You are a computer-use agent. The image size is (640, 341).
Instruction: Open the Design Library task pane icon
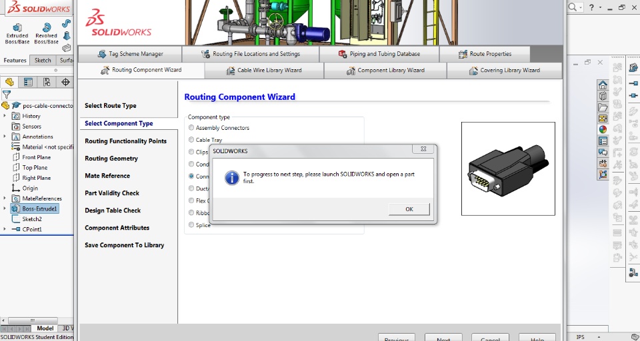[x=603, y=96]
